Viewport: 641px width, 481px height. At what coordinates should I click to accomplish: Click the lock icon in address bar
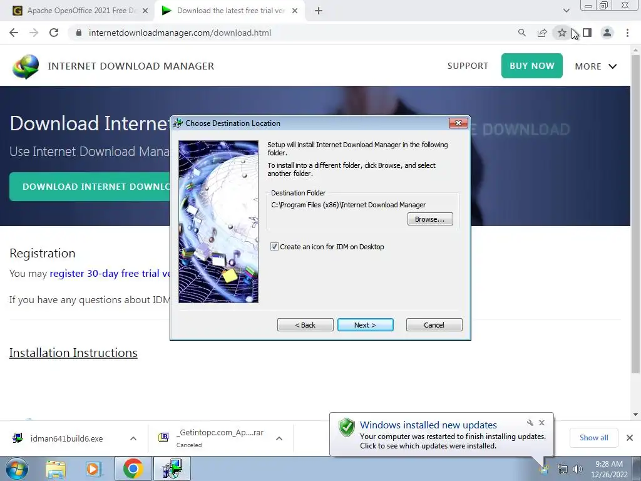[79, 33]
